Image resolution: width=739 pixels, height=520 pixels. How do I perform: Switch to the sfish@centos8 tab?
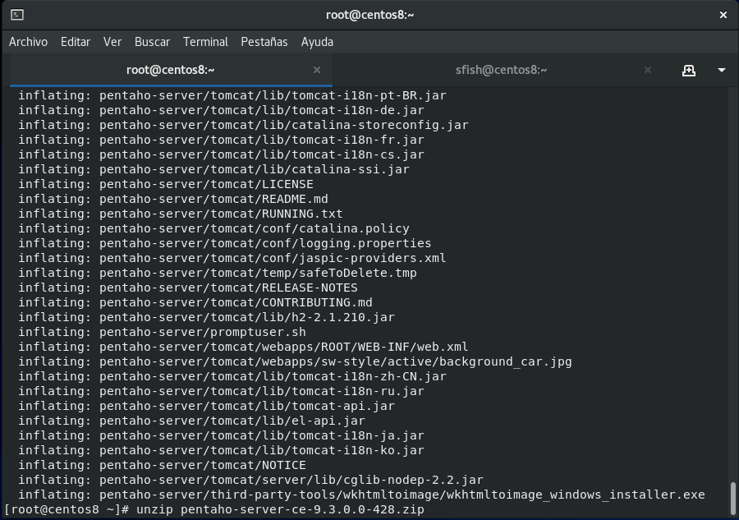(x=501, y=70)
